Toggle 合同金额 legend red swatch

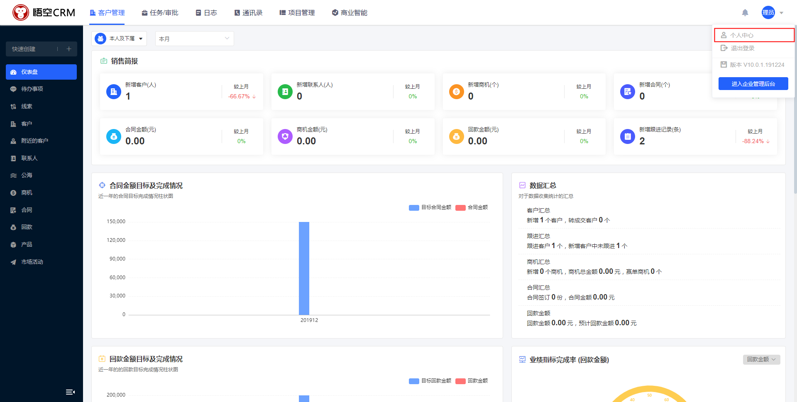point(460,208)
